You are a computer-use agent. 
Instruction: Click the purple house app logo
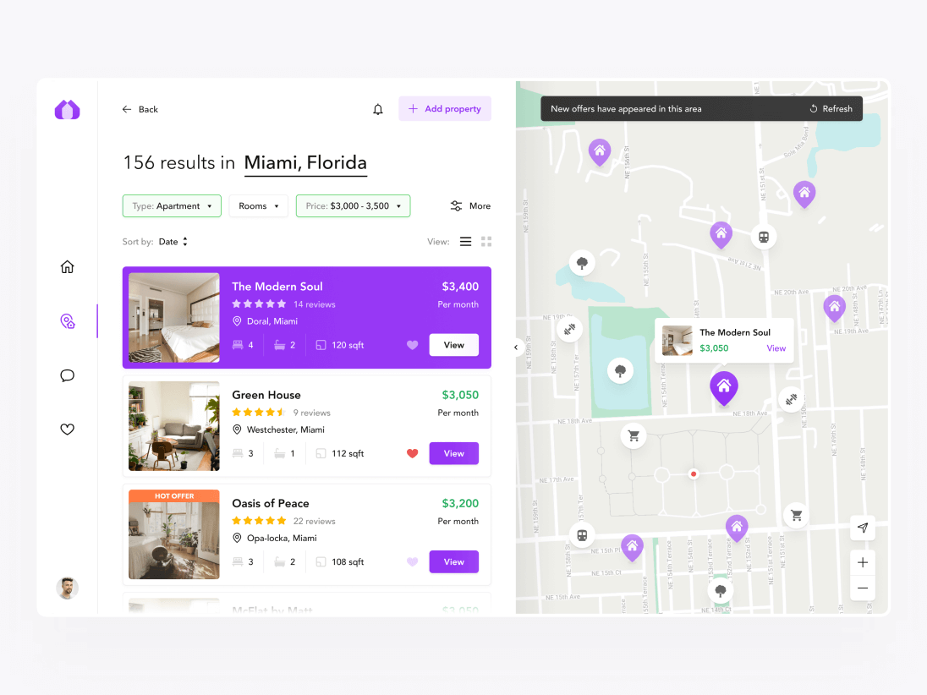point(68,109)
